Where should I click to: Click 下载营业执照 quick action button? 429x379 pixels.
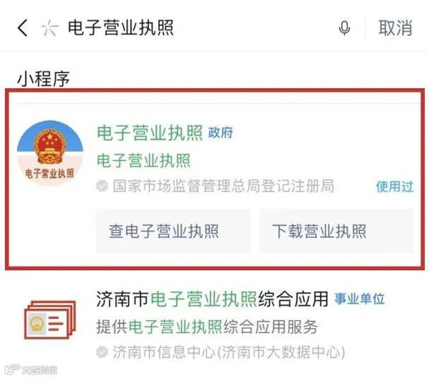point(336,231)
